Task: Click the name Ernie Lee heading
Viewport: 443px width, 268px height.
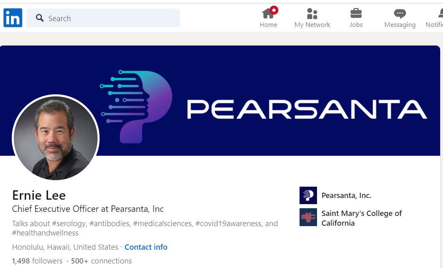Action: click(39, 195)
